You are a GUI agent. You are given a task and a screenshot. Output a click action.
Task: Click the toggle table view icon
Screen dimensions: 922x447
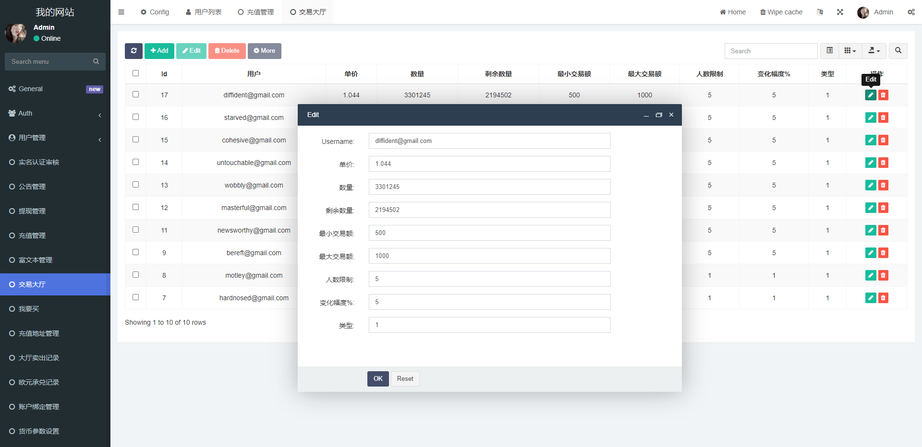coord(829,51)
